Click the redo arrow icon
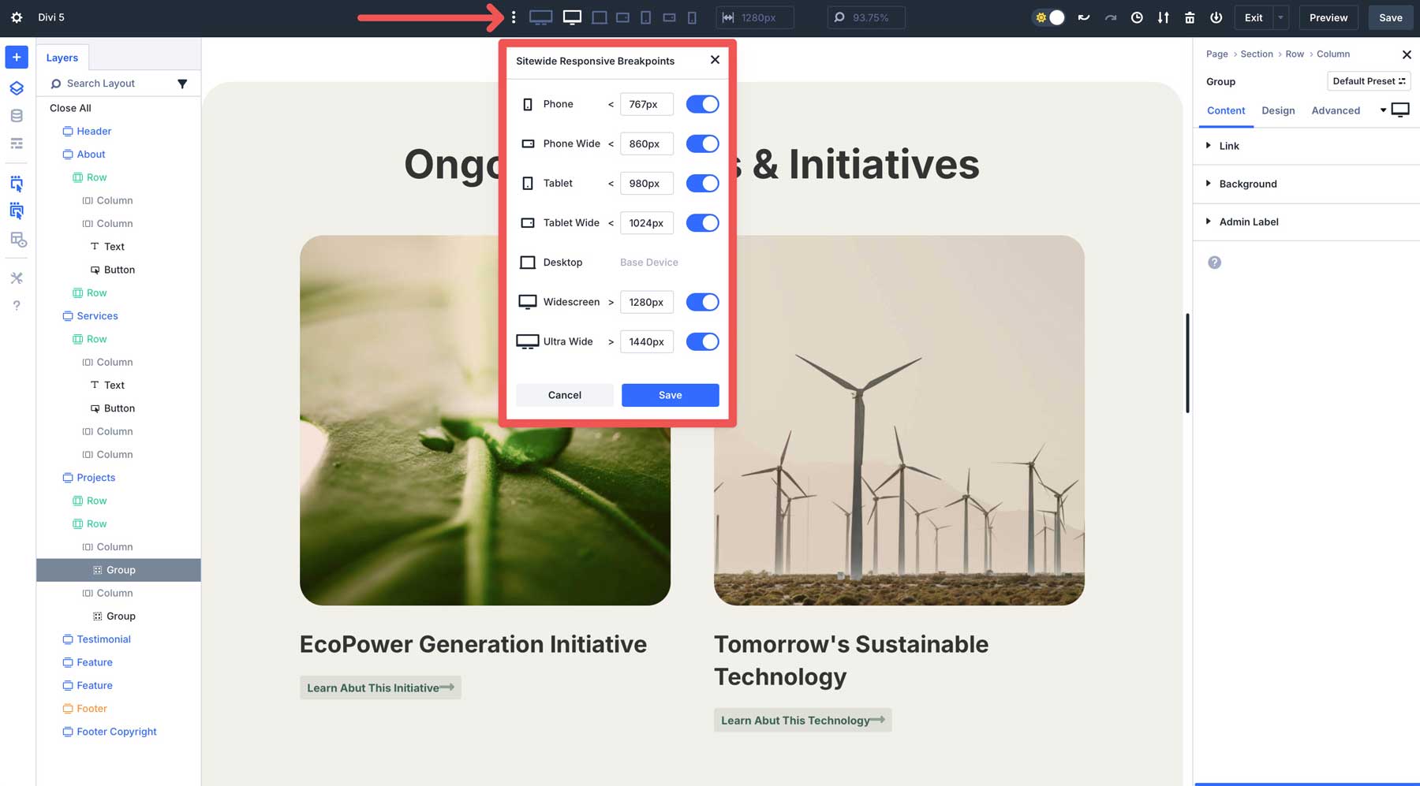 [x=1110, y=17]
